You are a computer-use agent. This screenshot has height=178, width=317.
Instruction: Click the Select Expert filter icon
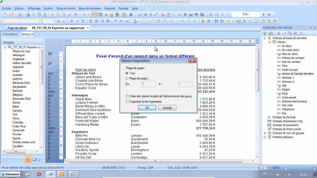click(228, 21)
